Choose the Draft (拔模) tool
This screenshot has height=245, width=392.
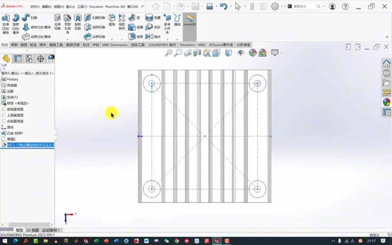(135, 27)
